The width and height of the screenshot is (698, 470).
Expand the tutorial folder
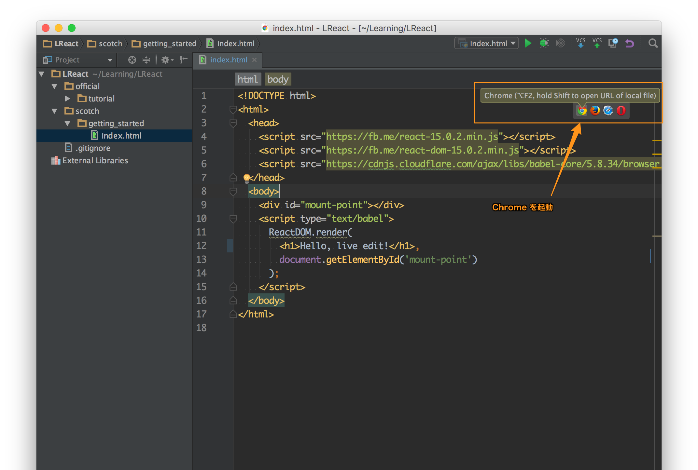tap(67, 99)
